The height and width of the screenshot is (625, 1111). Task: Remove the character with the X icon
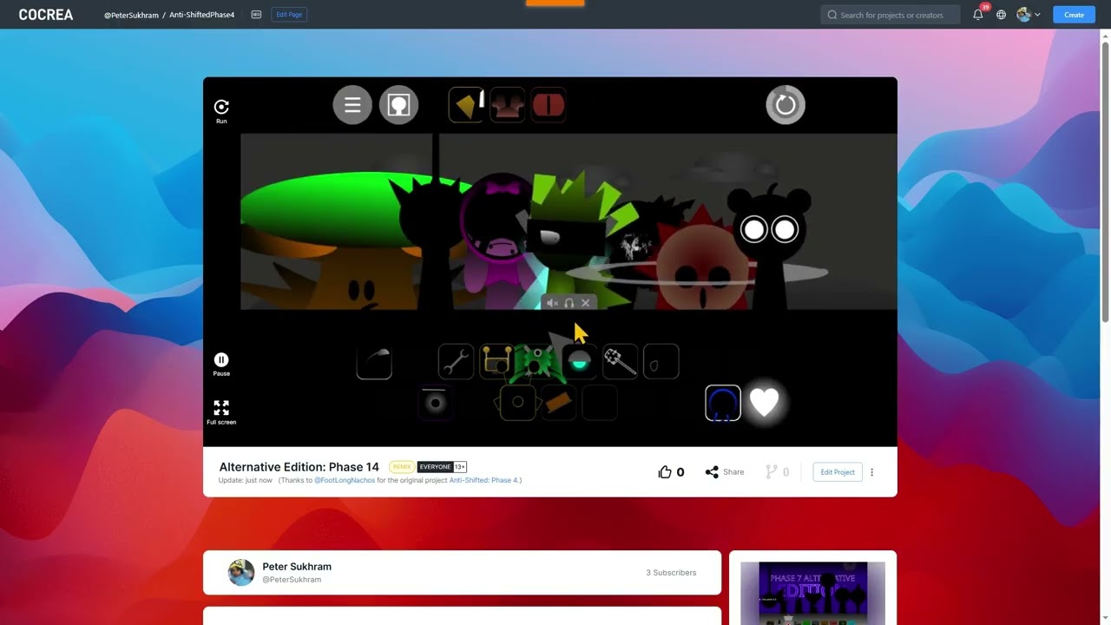coord(585,303)
